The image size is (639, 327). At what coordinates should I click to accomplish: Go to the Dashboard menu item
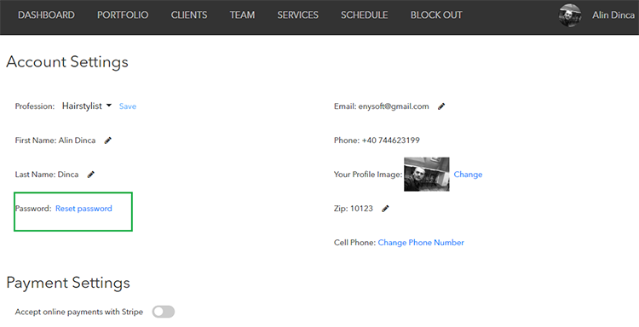(x=47, y=15)
